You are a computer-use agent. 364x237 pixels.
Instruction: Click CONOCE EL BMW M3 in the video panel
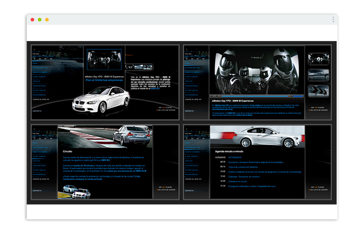[x=193, y=99]
